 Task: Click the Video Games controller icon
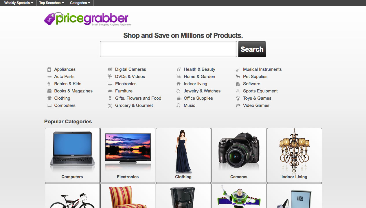(x=238, y=105)
